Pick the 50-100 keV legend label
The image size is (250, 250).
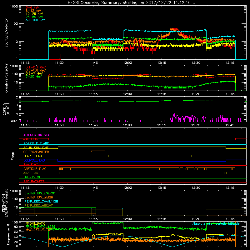click(35, 20)
